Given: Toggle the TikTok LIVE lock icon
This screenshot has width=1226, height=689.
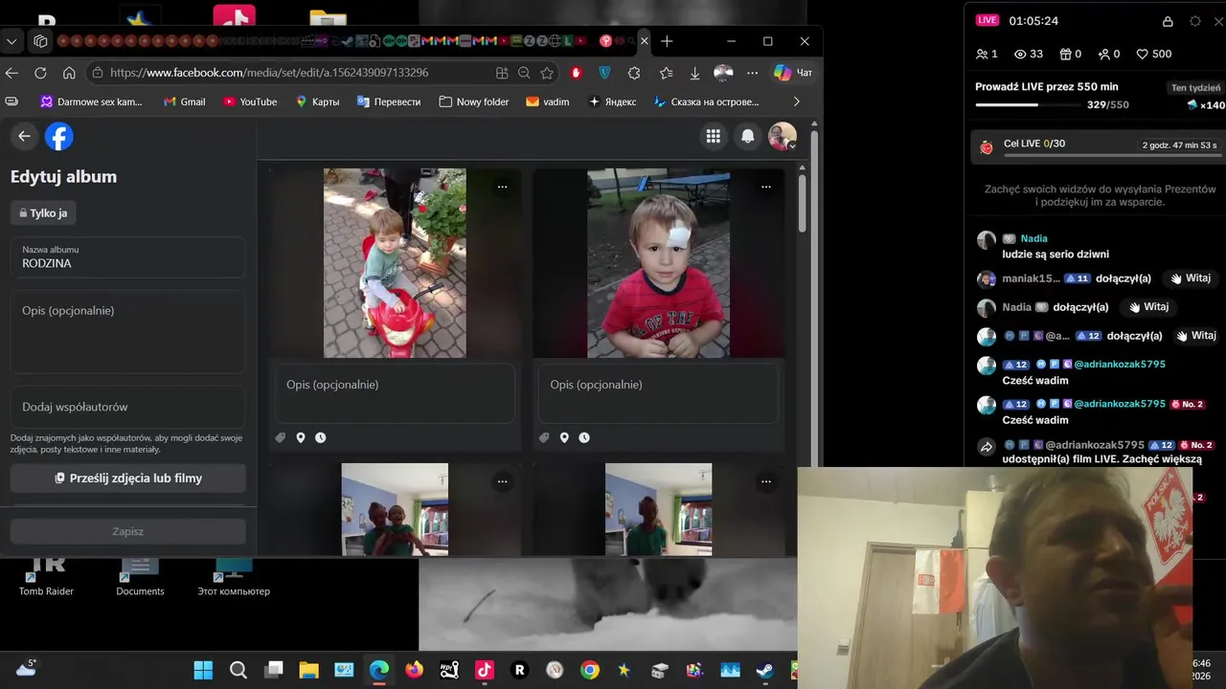Looking at the screenshot, I should (x=1168, y=21).
